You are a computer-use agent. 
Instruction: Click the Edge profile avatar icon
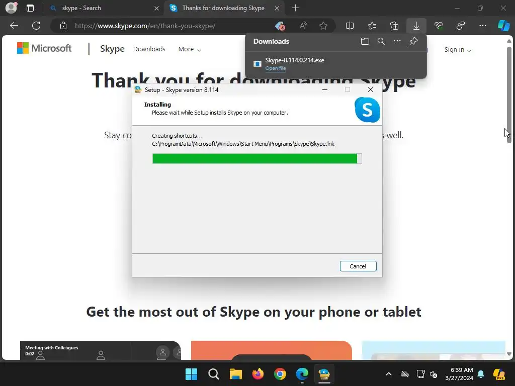pyautogui.click(x=11, y=8)
